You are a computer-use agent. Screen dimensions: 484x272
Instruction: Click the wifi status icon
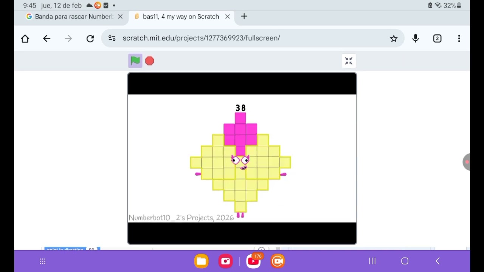pos(438,5)
